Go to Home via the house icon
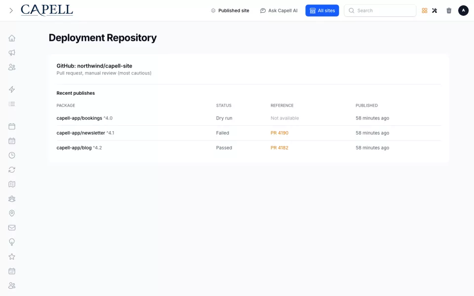474x296 pixels. pyautogui.click(x=12, y=38)
